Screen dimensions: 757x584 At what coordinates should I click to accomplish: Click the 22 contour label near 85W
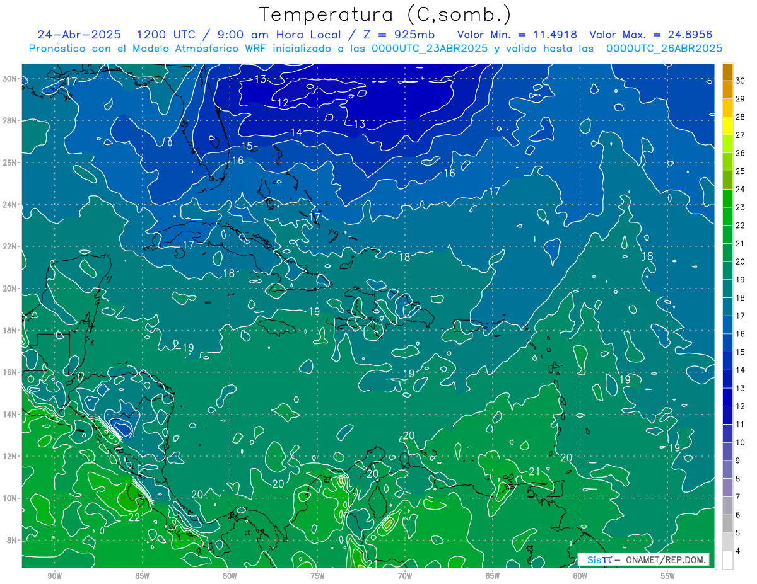point(134,517)
